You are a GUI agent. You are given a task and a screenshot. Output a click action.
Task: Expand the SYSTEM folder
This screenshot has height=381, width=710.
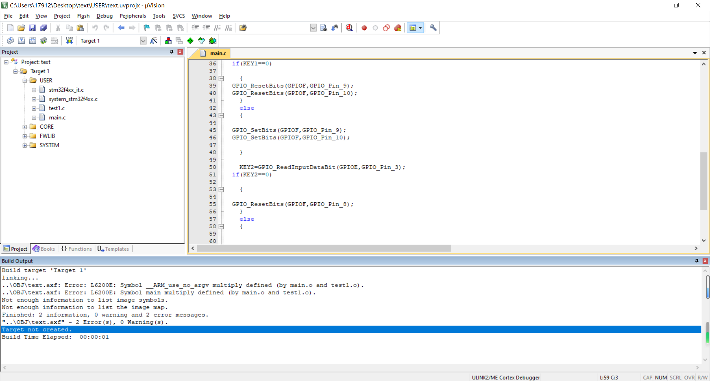coord(25,145)
